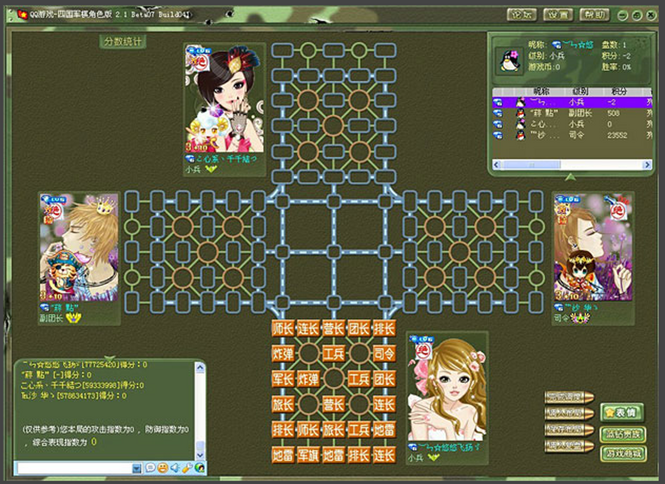Click the penguin avatar in profile panel

509,60
